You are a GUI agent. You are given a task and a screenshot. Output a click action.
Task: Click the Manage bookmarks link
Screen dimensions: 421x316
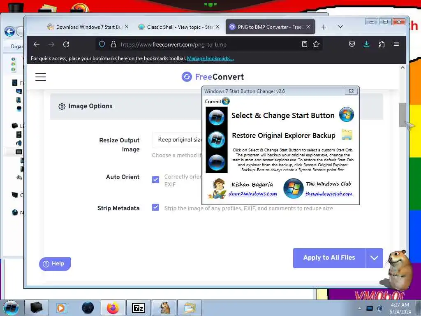point(210,58)
